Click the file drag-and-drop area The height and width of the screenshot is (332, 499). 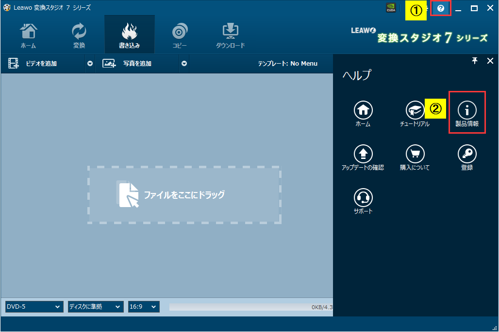click(184, 195)
